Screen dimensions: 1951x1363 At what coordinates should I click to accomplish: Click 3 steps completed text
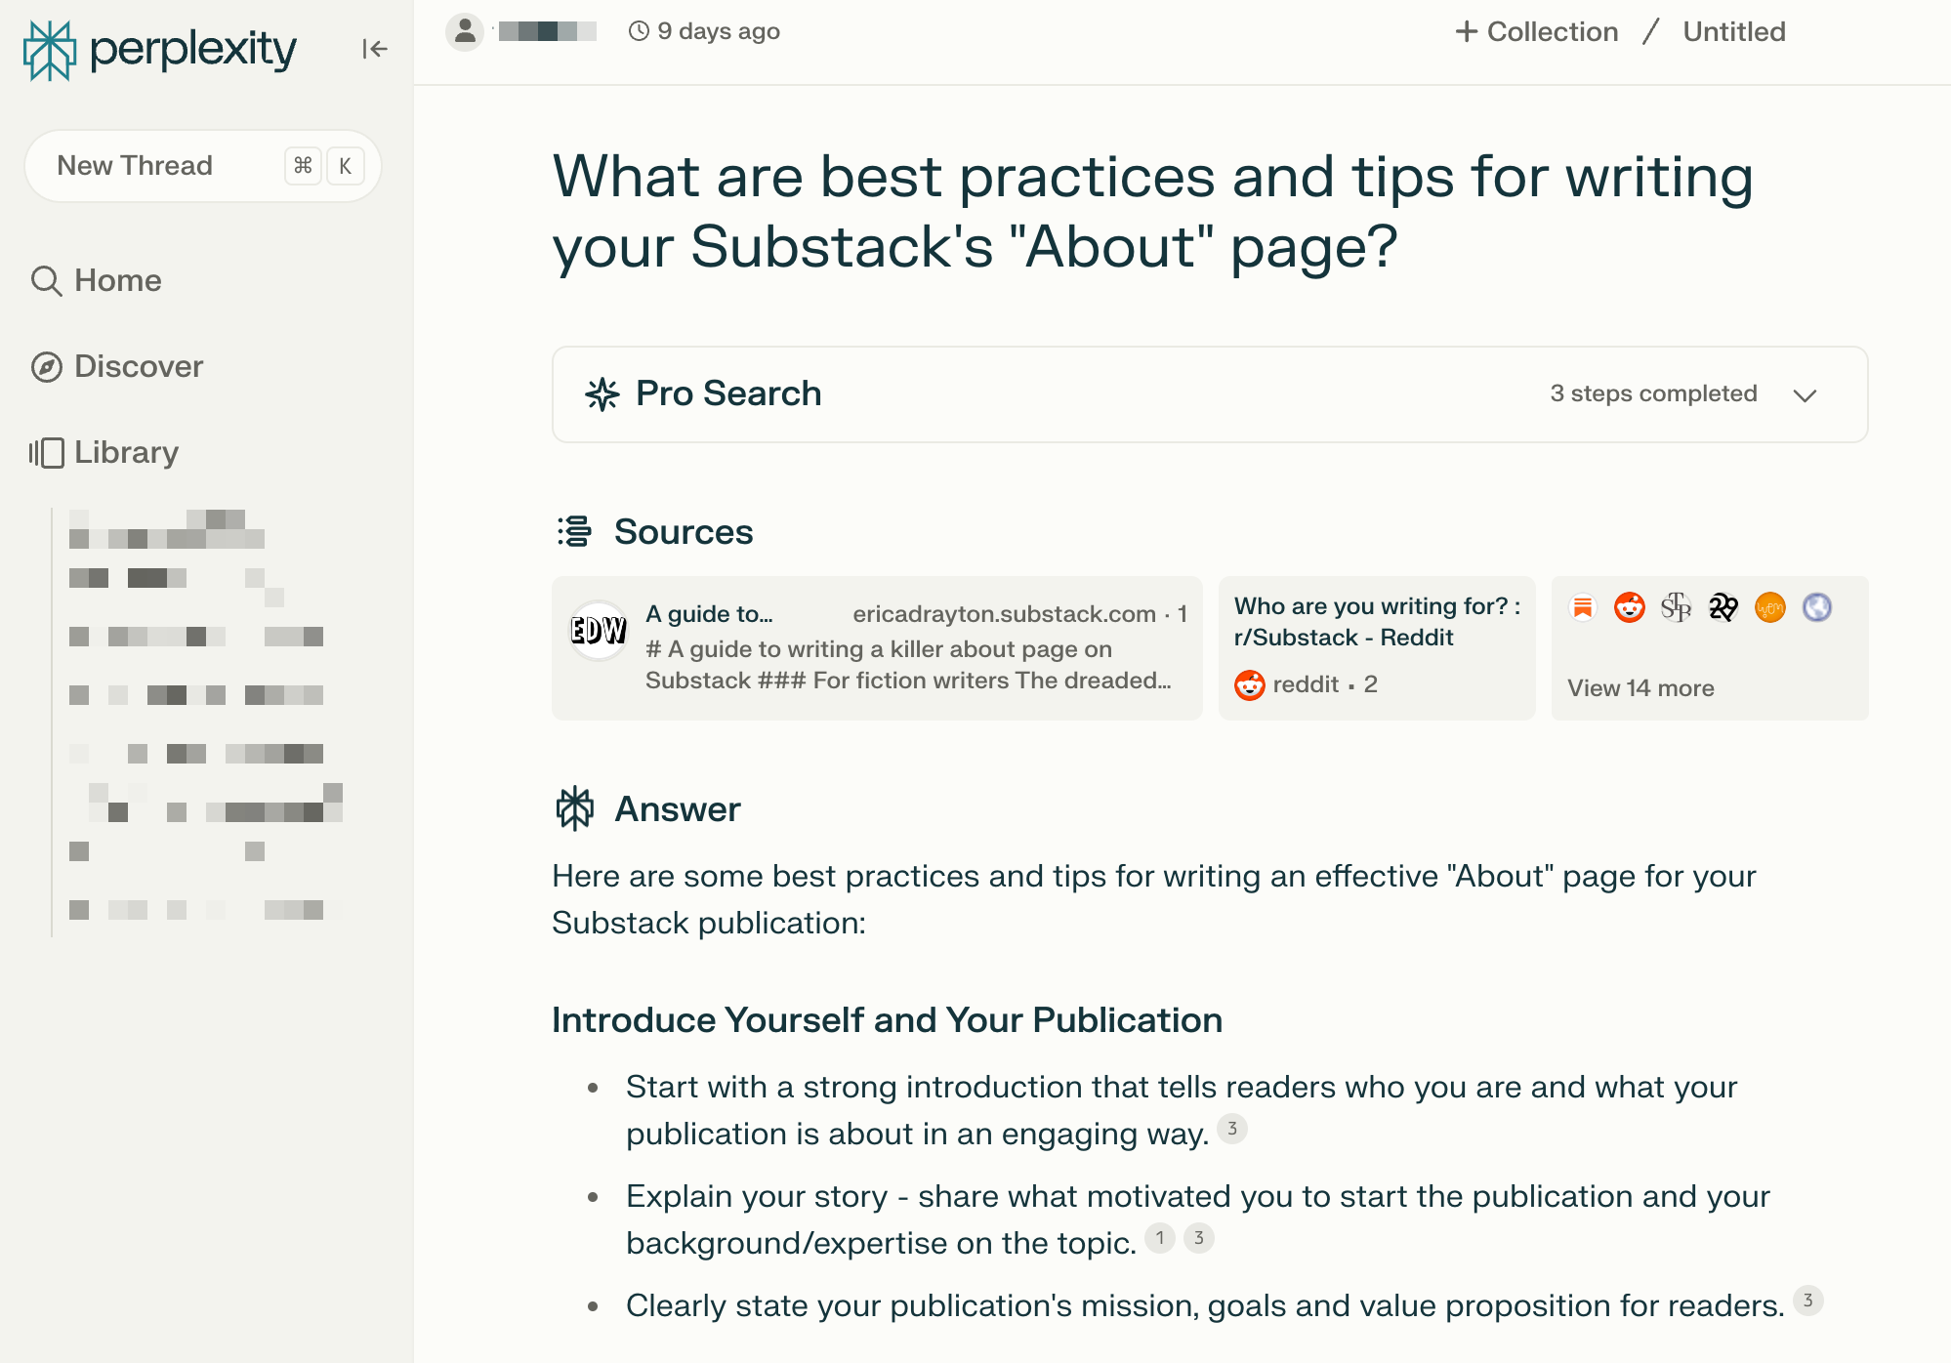1653,393
